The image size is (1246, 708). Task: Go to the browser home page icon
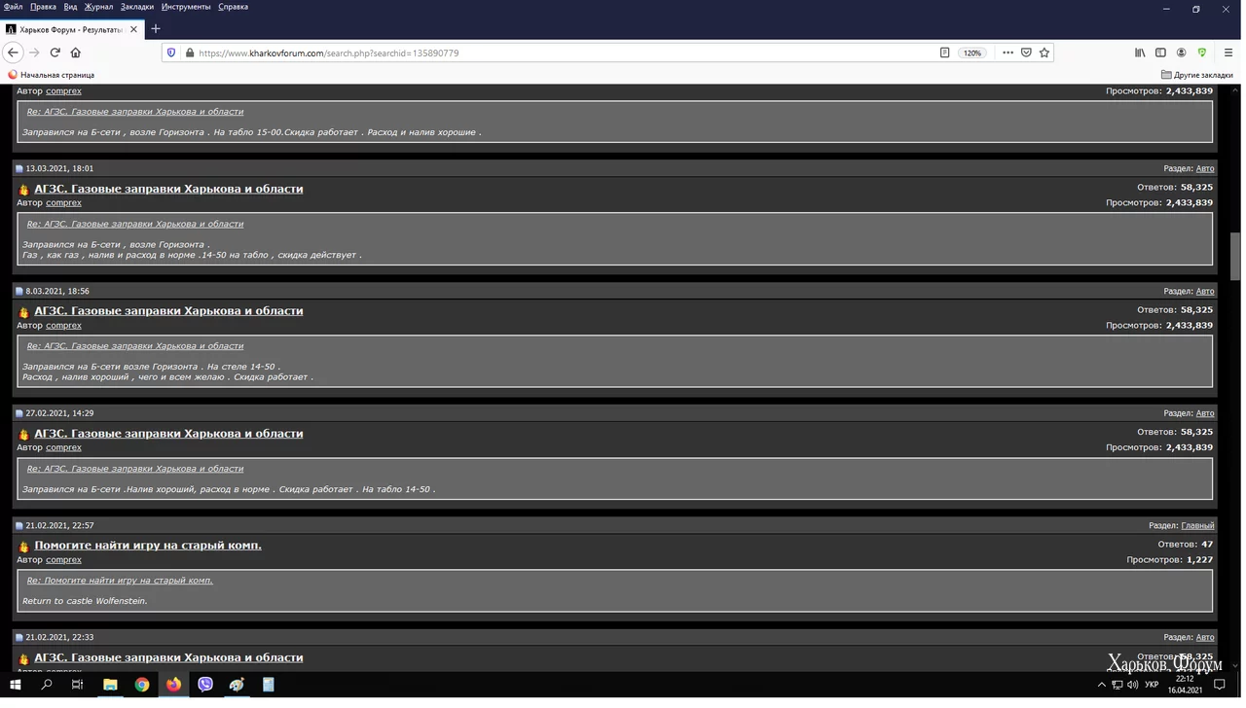coord(76,53)
